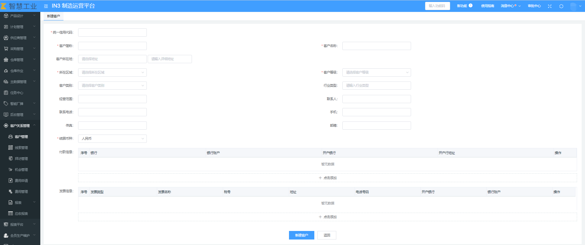Open 线索管理 from the sidebar
Screen dimensions: 585x245
[21, 148]
